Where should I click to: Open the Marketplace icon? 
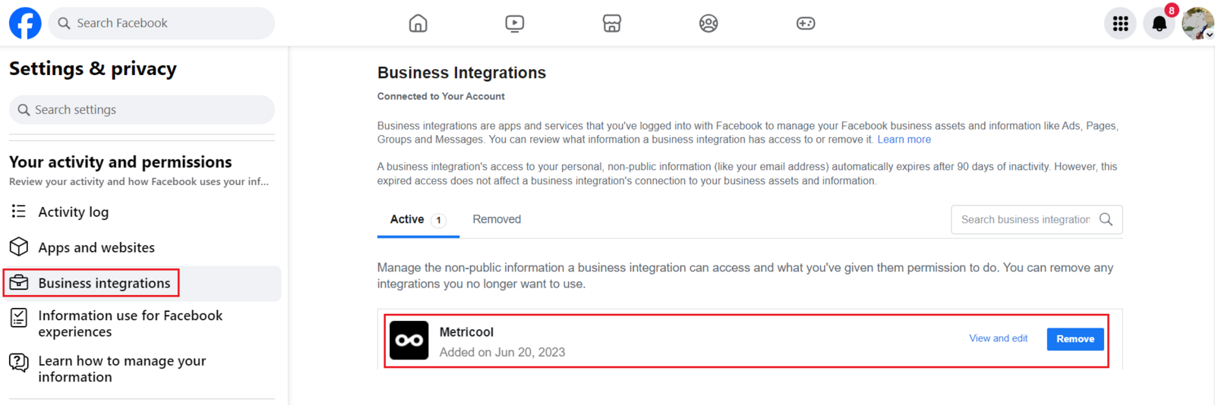611,24
